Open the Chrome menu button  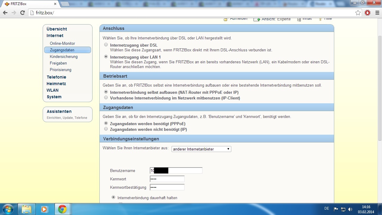point(377,13)
